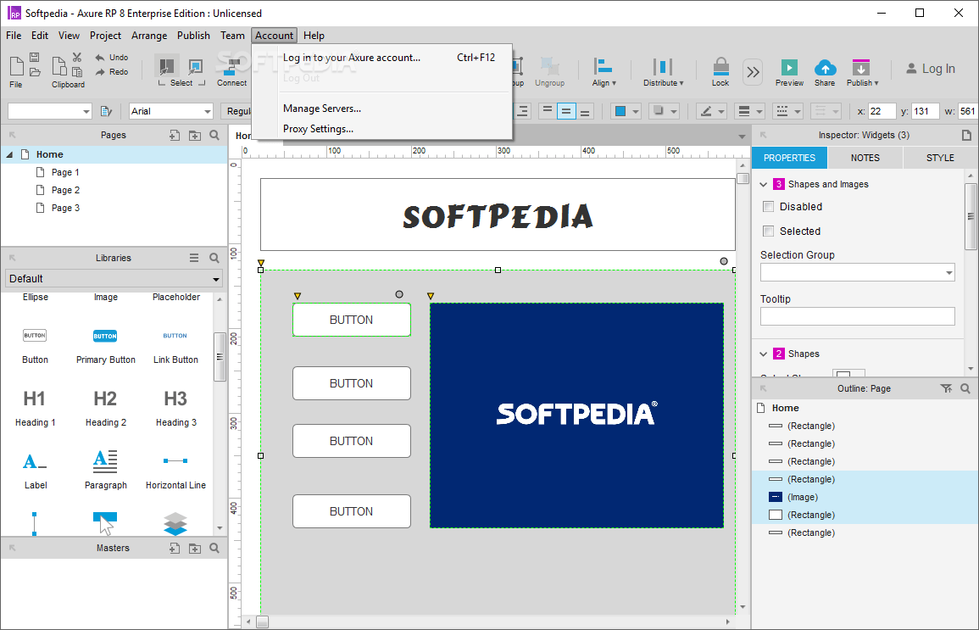
Task: Enable the Disabled checkbox
Action: [x=769, y=207]
